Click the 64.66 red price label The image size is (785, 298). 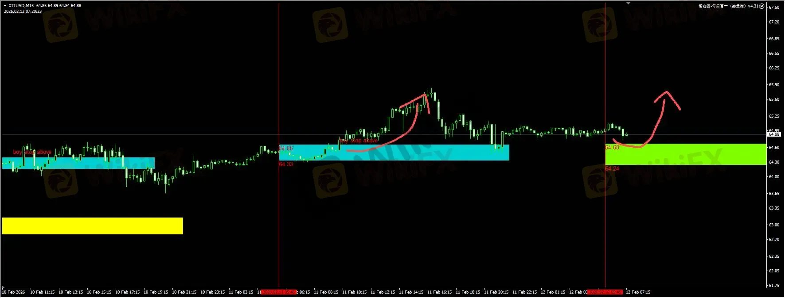286,149
